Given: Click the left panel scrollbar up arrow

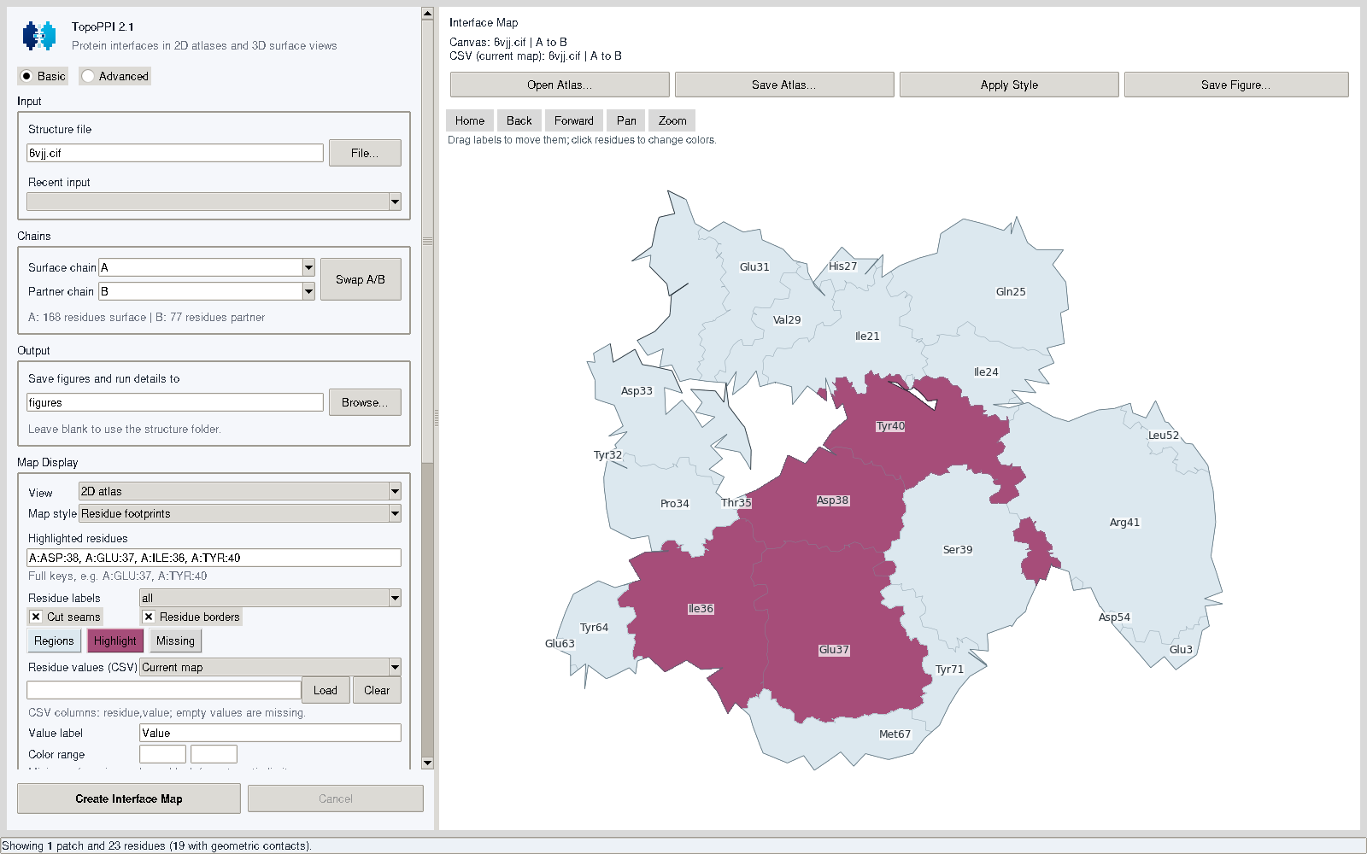Looking at the screenshot, I should (x=427, y=13).
